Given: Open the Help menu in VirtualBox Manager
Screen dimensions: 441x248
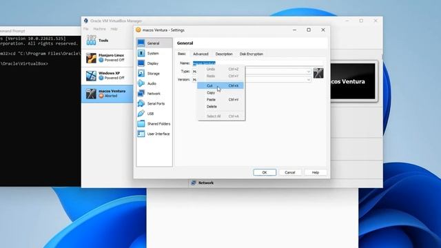Looking at the screenshot, I should point(114,29).
